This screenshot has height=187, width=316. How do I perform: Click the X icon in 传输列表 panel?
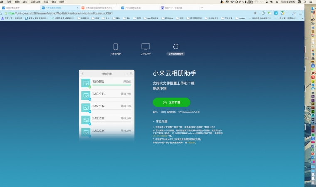pos(131,73)
